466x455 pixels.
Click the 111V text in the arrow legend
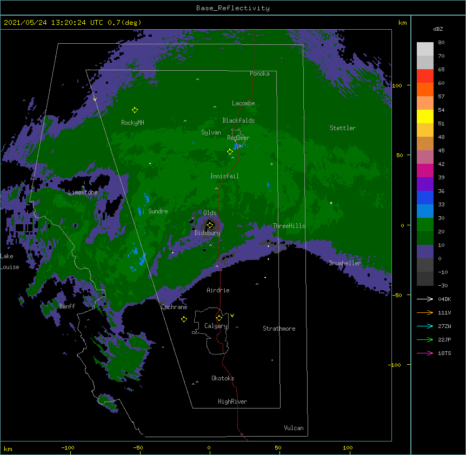(444, 313)
